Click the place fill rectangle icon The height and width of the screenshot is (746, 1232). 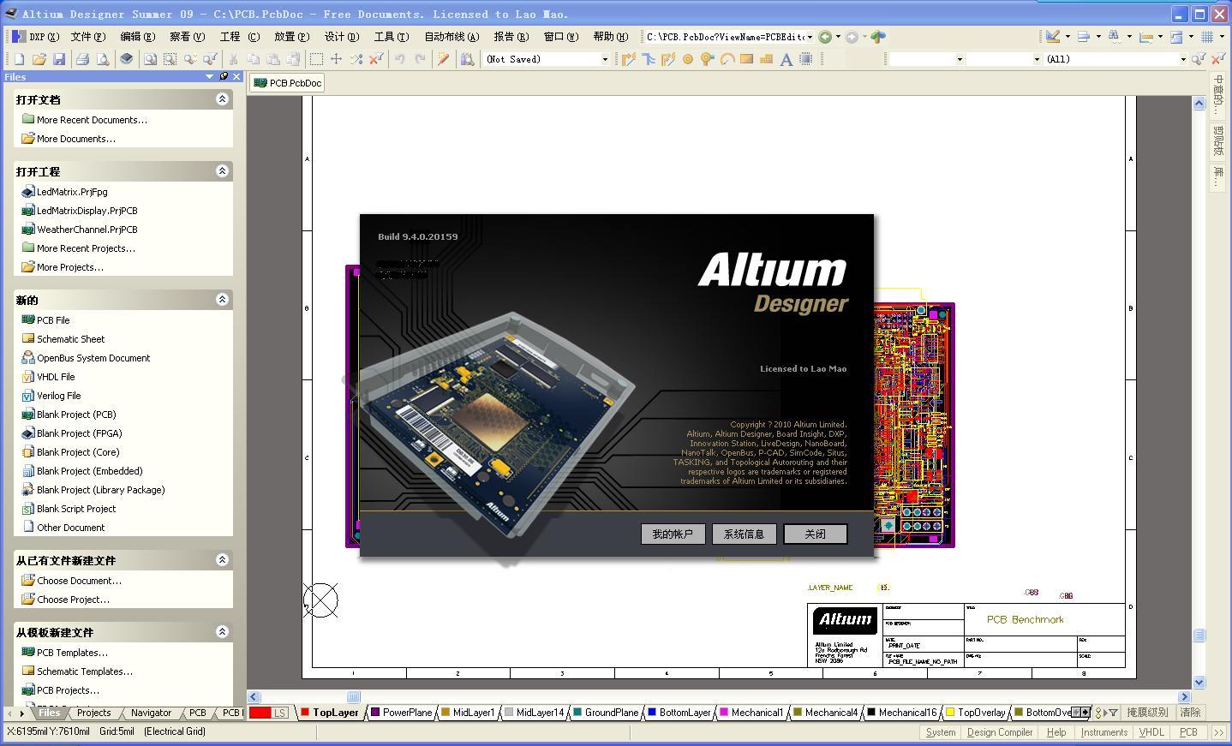point(746,59)
